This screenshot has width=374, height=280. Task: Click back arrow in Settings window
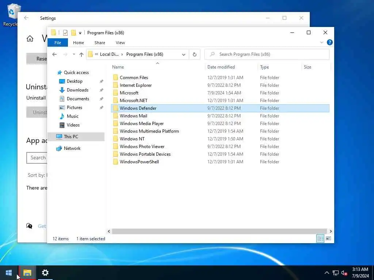click(26, 18)
